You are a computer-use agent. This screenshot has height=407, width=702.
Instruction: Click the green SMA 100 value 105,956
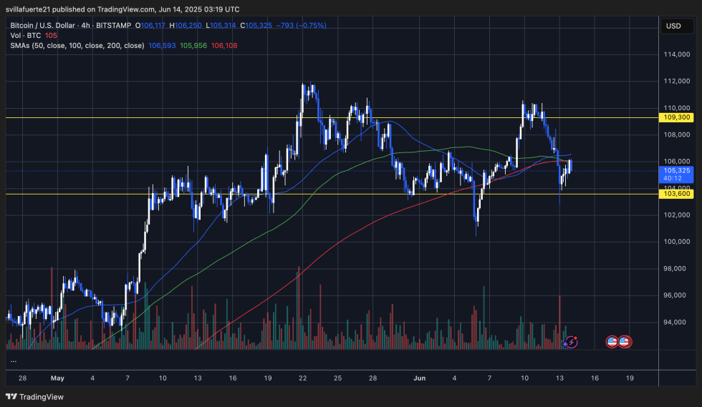(x=193, y=44)
